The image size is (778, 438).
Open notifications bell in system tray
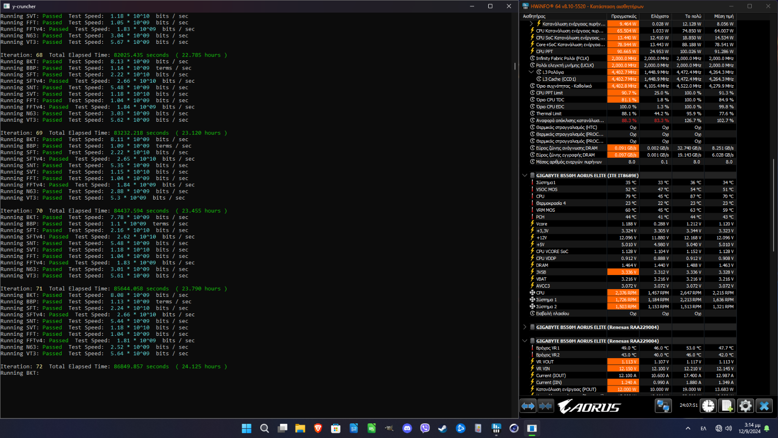(x=767, y=428)
